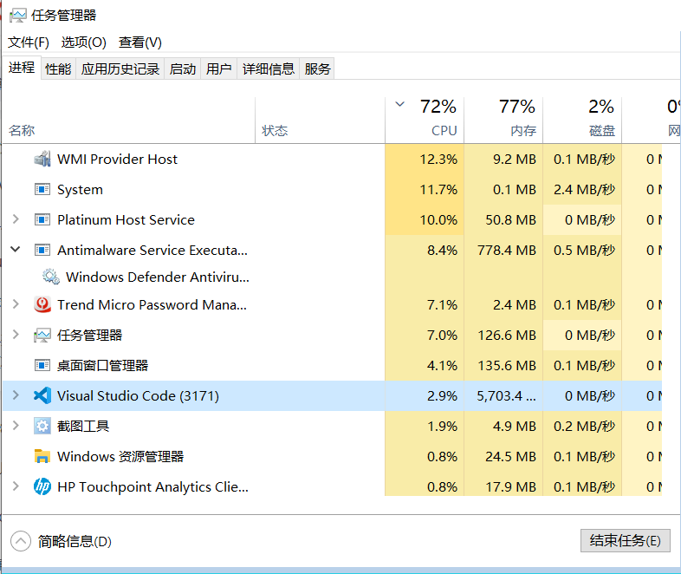This screenshot has height=574, width=681.
Task: Click the 126.6 MB memory cell
Action: click(503, 335)
